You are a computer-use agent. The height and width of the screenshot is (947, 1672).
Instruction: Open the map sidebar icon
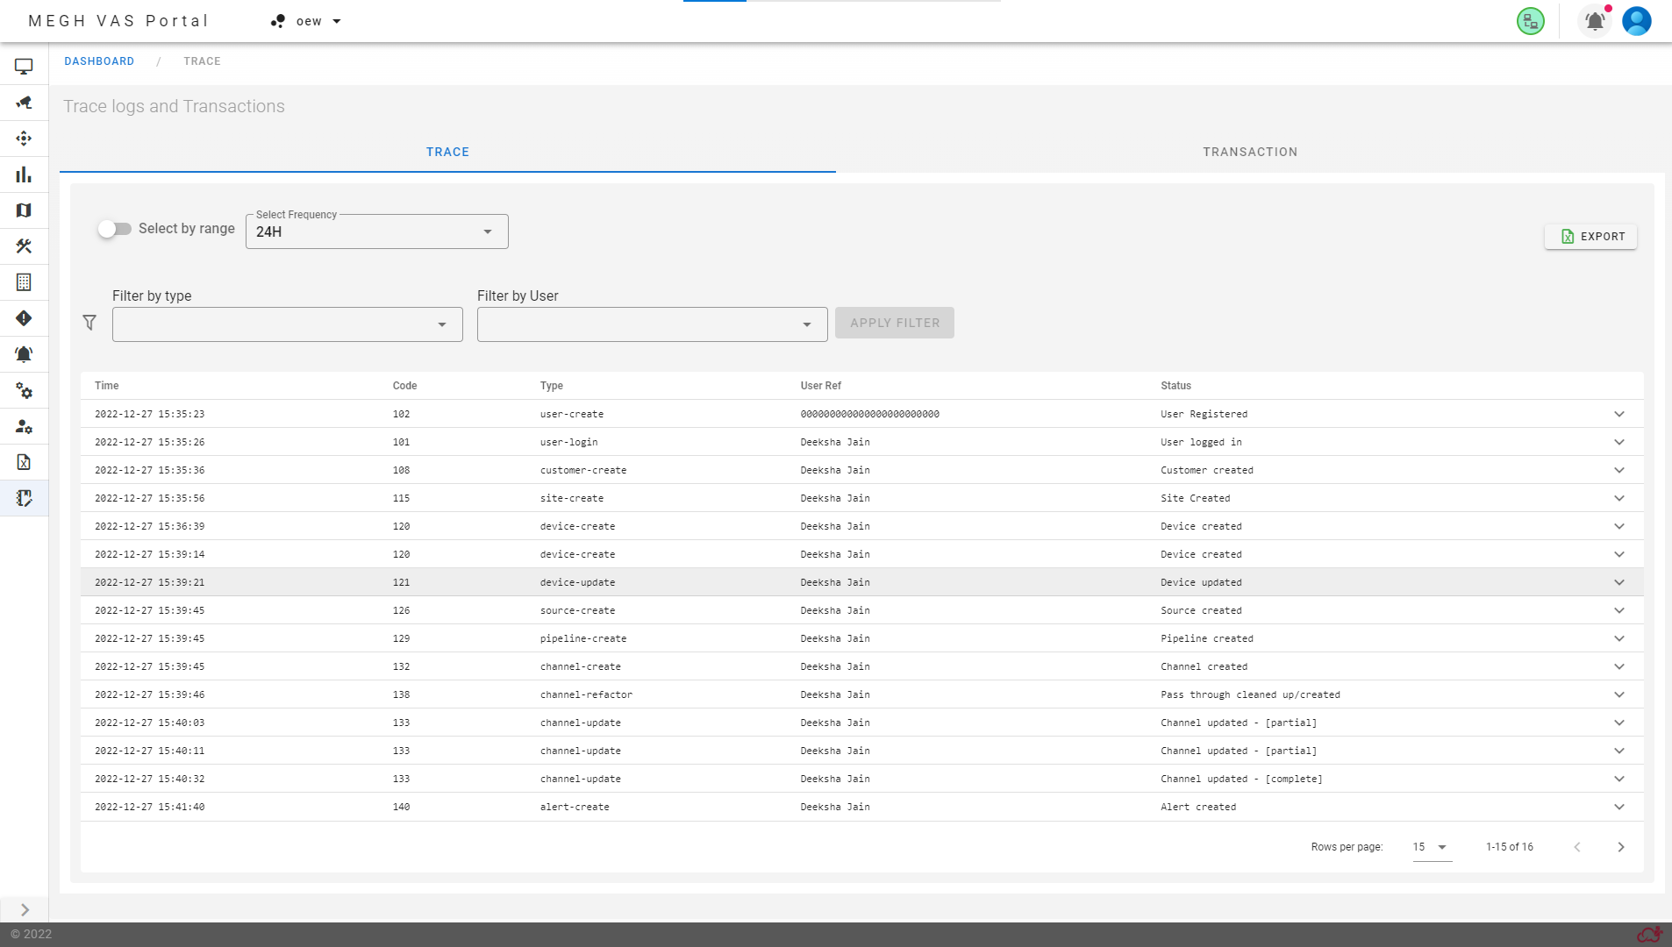tap(24, 210)
